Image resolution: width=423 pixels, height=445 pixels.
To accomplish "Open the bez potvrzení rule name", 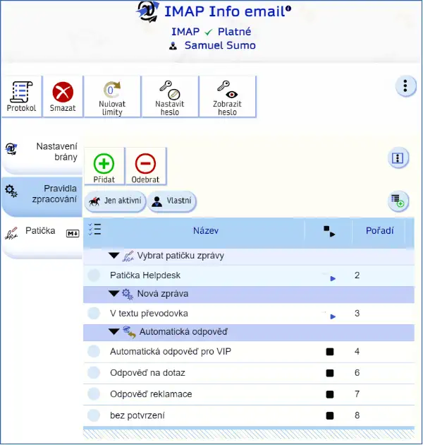I will pyautogui.click(x=137, y=415).
